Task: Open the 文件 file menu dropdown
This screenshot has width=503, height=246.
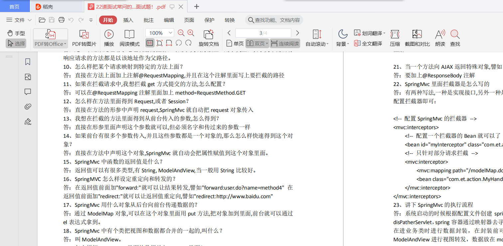Action: [19, 20]
